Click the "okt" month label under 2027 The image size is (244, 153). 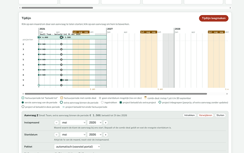click(x=159, y=32)
